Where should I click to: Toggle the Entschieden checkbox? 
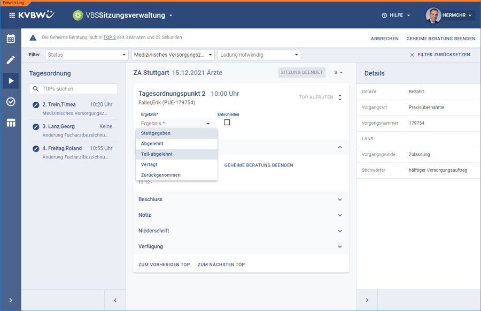(227, 123)
